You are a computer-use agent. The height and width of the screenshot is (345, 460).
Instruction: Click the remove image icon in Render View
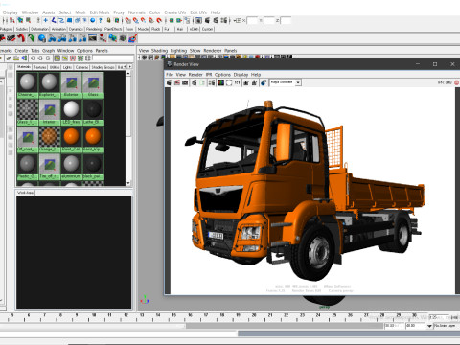254,82
